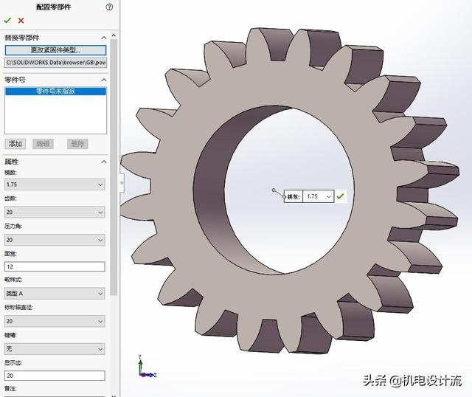Image resolution: width=472 pixels, height=397 pixels.
Task: Open the 键槽 dropdown
Action: tap(55, 349)
